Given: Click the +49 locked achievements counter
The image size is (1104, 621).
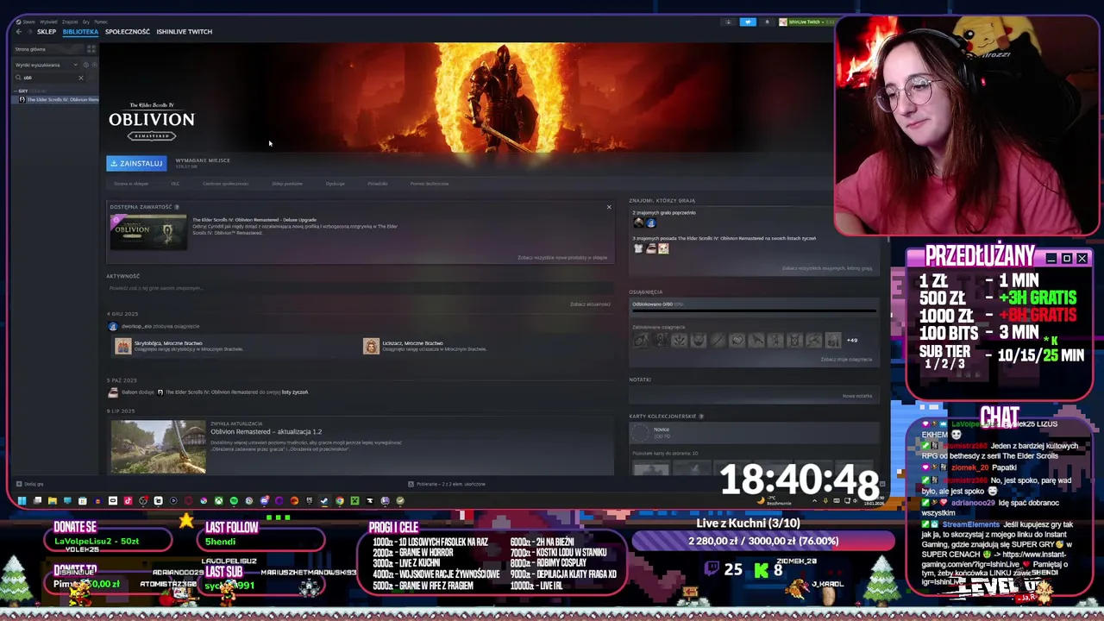Looking at the screenshot, I should pyautogui.click(x=852, y=340).
